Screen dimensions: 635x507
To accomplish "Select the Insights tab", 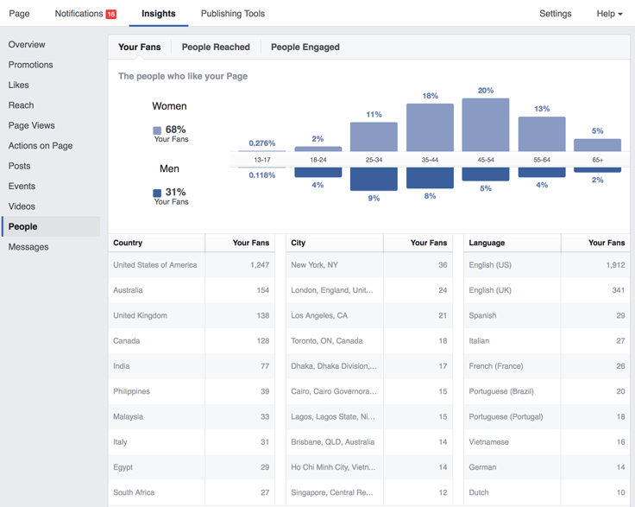I will [159, 13].
